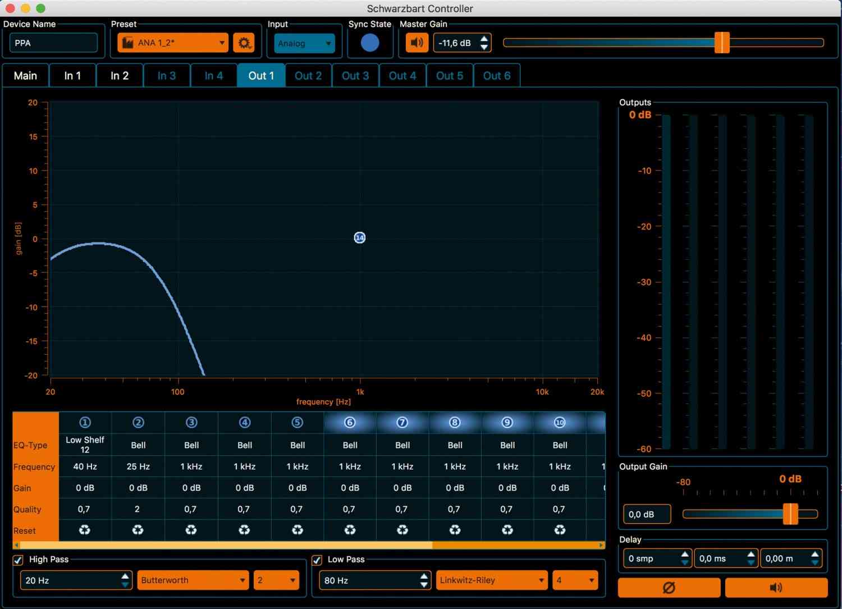Switch to the In 1 tab

click(x=72, y=76)
